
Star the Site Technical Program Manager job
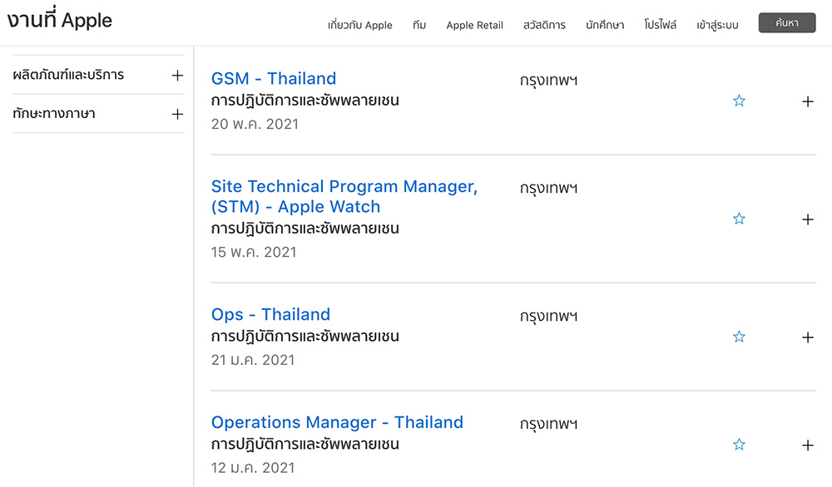coord(739,219)
